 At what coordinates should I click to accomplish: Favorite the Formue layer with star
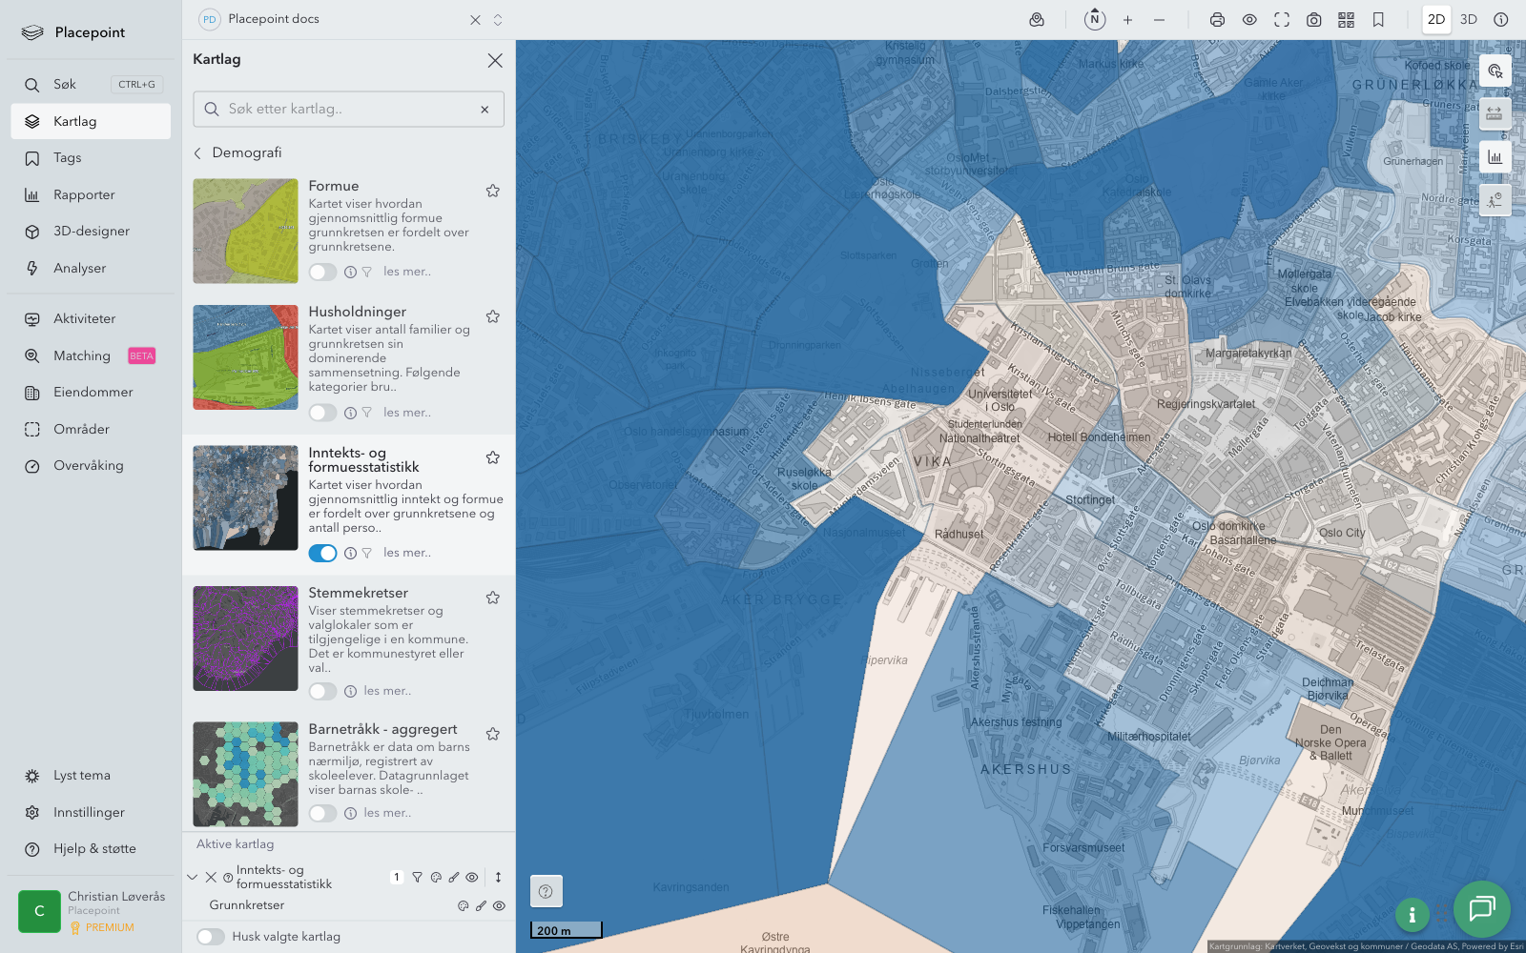[x=493, y=191]
